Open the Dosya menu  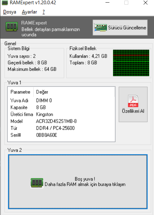10,12
